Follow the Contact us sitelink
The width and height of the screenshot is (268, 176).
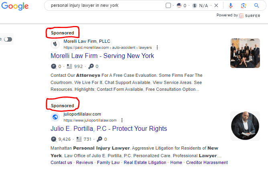tap(61, 162)
